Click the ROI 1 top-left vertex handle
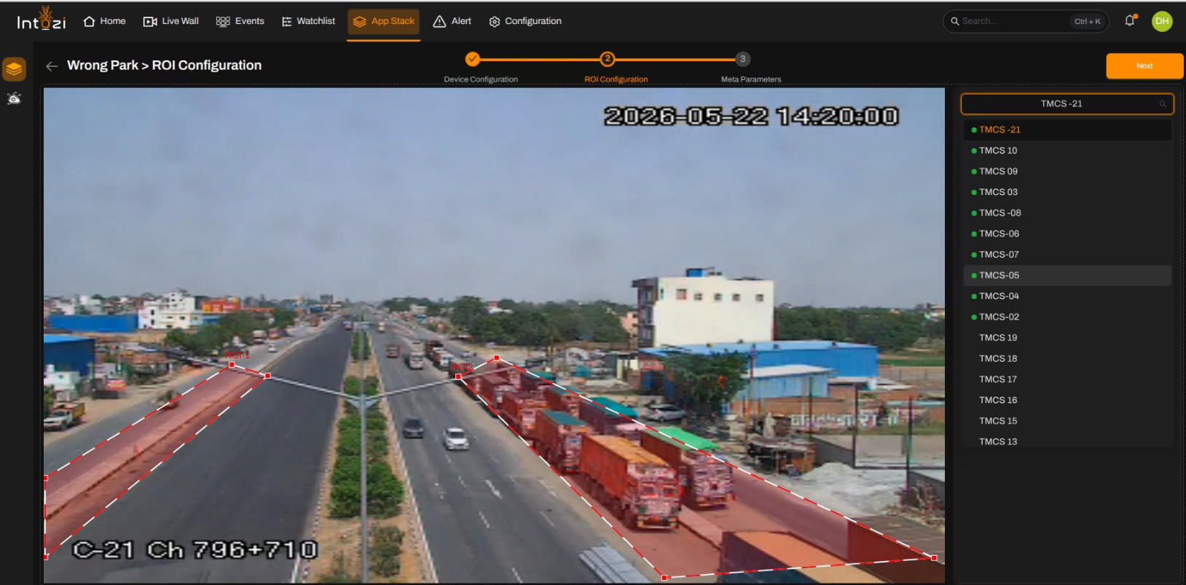Image resolution: width=1186 pixels, height=585 pixels. pos(232,365)
